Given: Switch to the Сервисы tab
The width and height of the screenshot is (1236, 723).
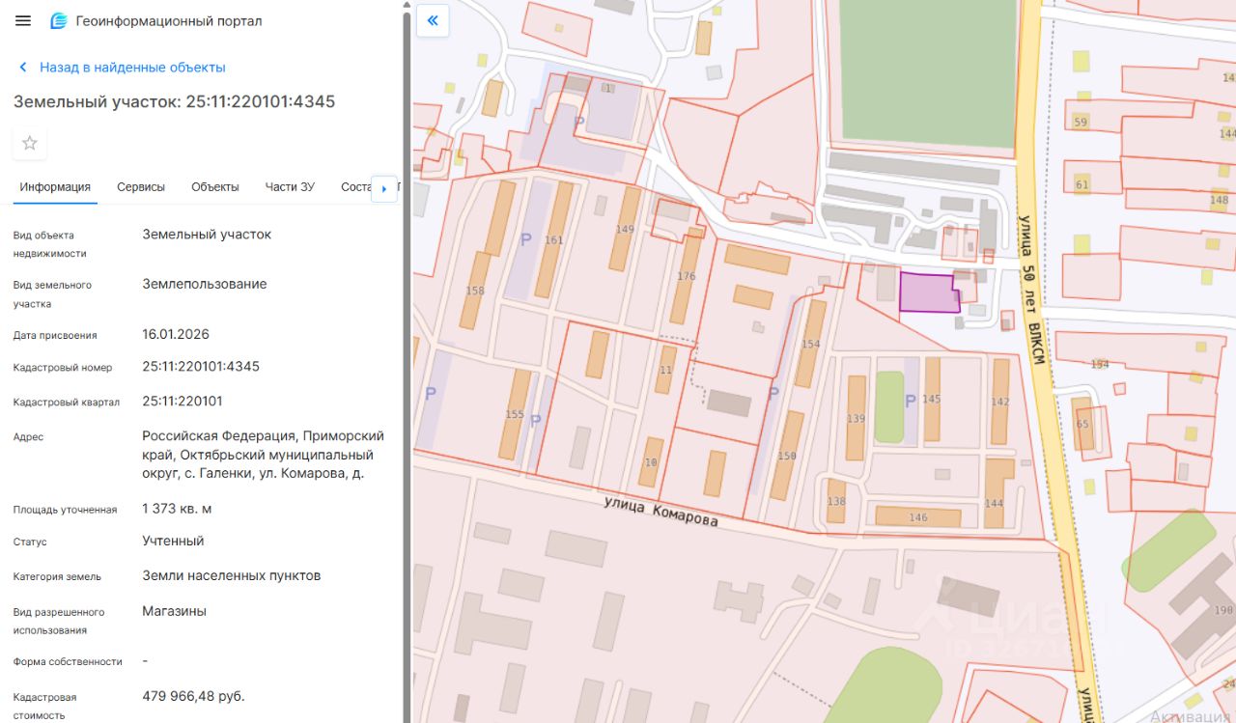Looking at the screenshot, I should (141, 187).
